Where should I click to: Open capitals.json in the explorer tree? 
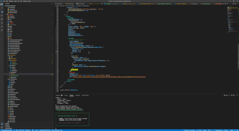(x=13, y=72)
